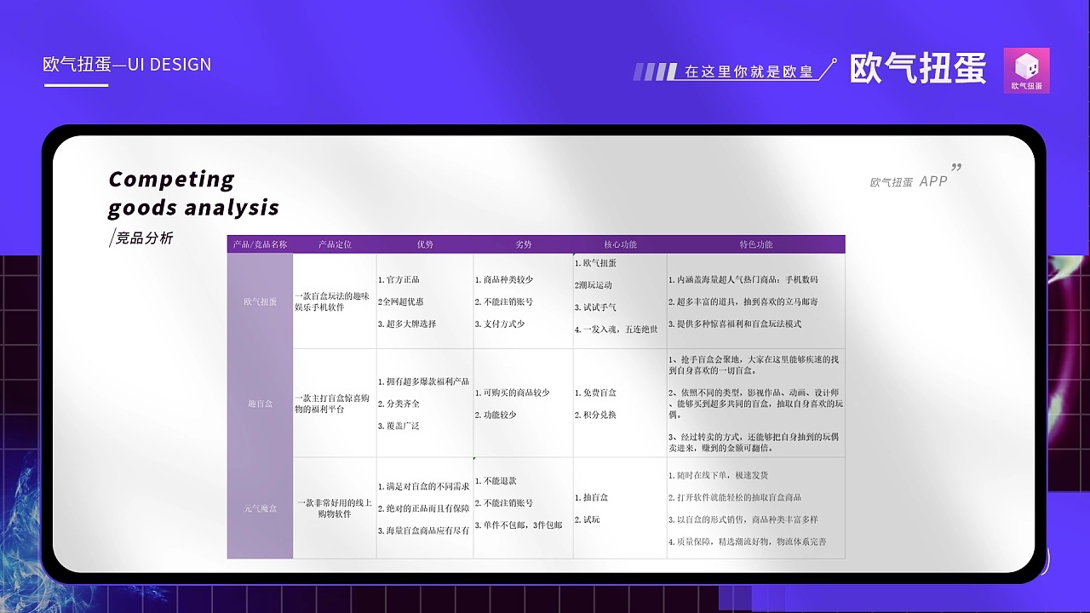
Task: Click core function '3.试试手气'
Action: pos(596,307)
